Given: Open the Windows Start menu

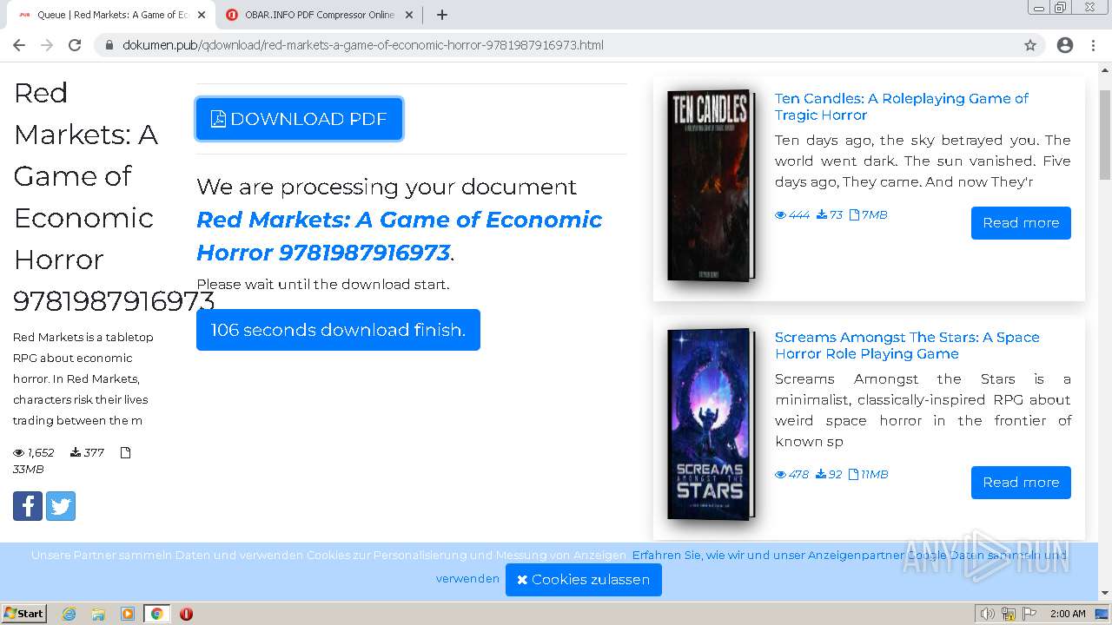Looking at the screenshot, I should (x=24, y=613).
